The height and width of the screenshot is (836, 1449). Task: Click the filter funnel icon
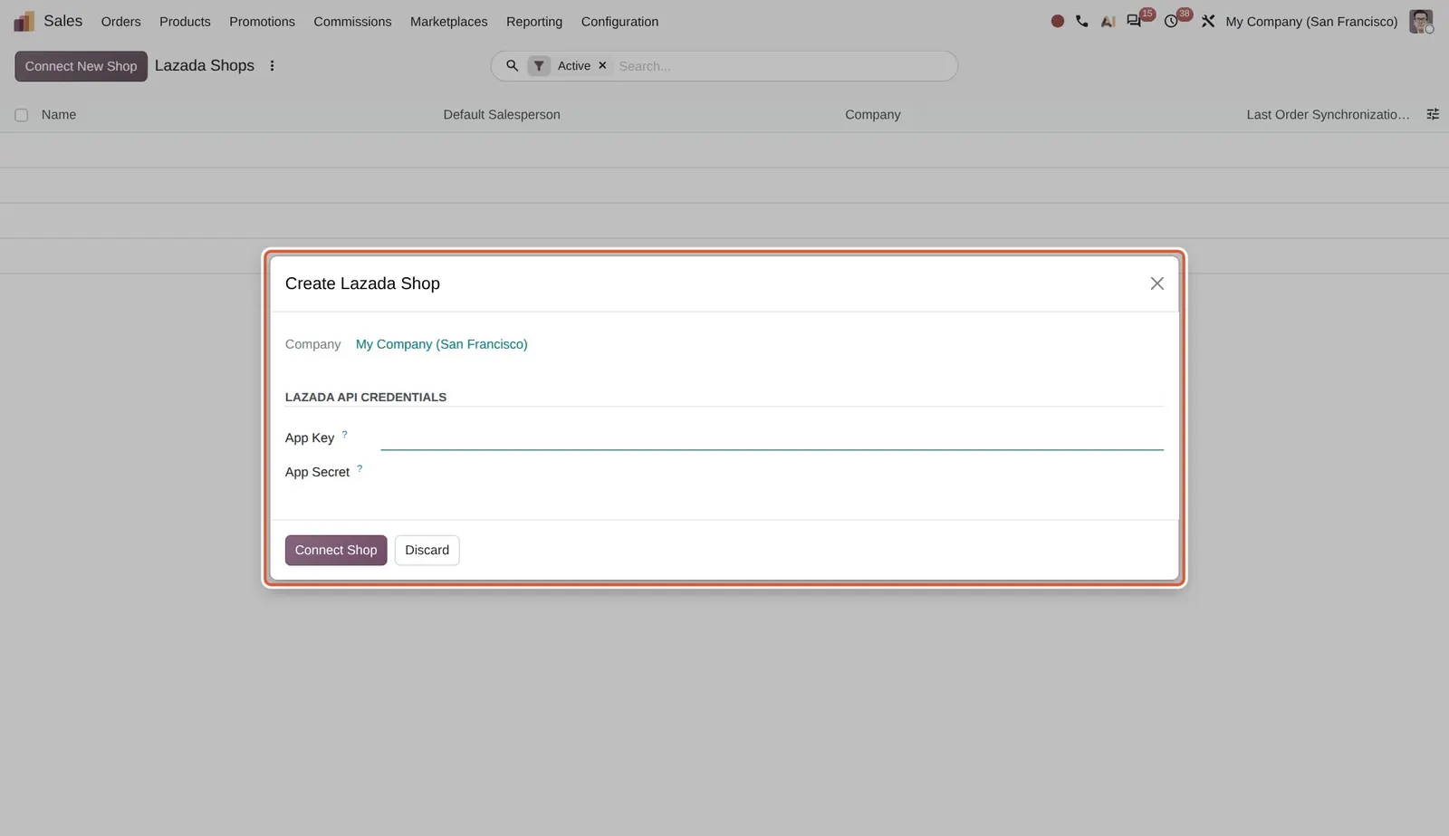(x=539, y=66)
